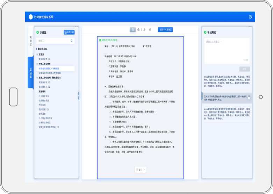The width and height of the screenshot is (273, 194).
Task: Collapse the right 听证笔记 panel handle
Action: 202,96
